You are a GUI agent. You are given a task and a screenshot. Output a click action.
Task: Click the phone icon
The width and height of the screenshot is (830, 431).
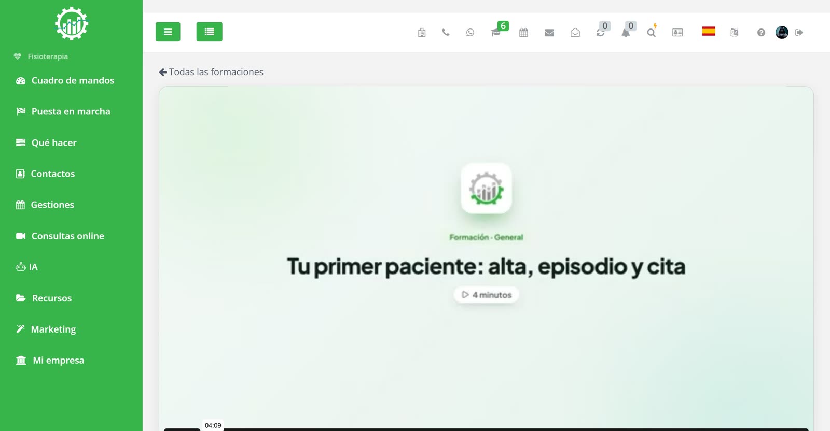(446, 32)
